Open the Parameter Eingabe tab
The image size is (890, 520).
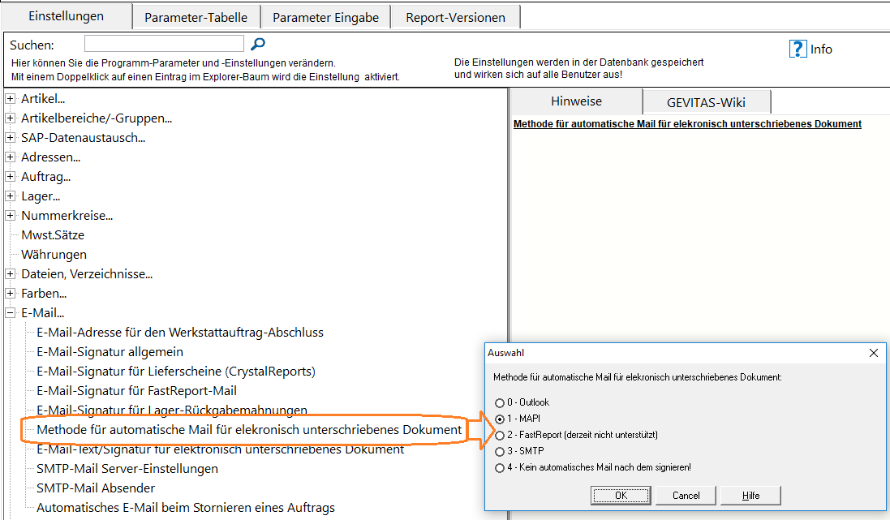[326, 18]
